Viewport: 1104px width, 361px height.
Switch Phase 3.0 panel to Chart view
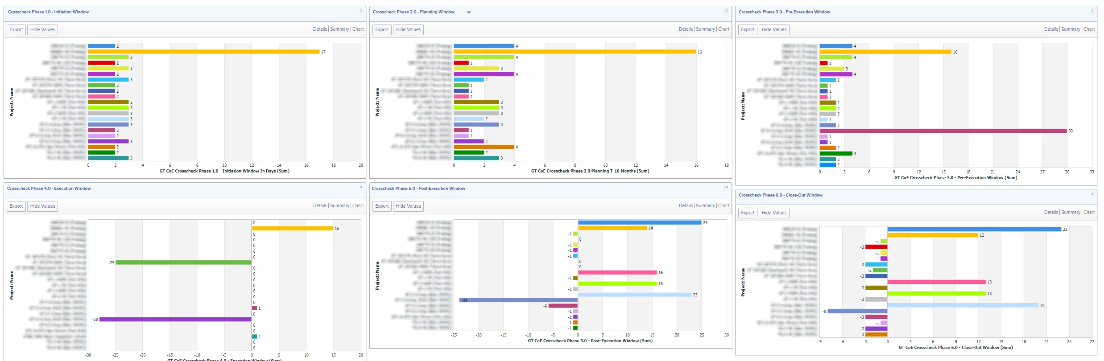1089,29
